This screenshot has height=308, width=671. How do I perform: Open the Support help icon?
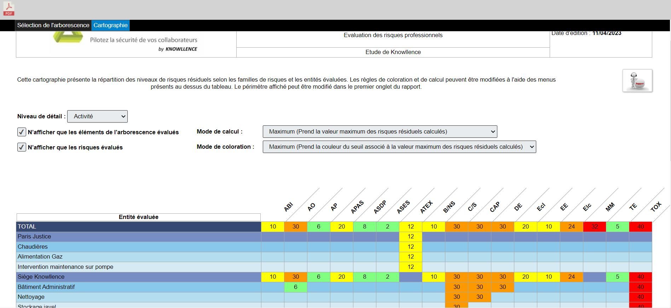click(x=637, y=81)
